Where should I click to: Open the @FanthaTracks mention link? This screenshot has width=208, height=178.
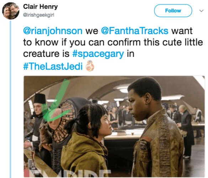click(x=135, y=31)
